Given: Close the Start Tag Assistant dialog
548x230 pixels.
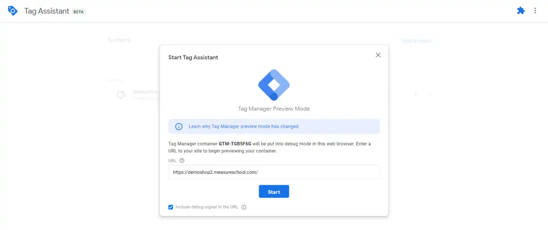Looking at the screenshot, I should tap(378, 55).
